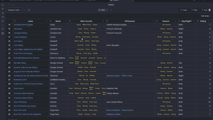Open the Color settings button

184,10
